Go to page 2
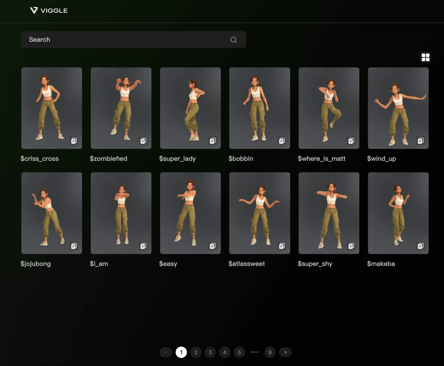Image resolution: width=444 pixels, height=366 pixels. (196, 352)
